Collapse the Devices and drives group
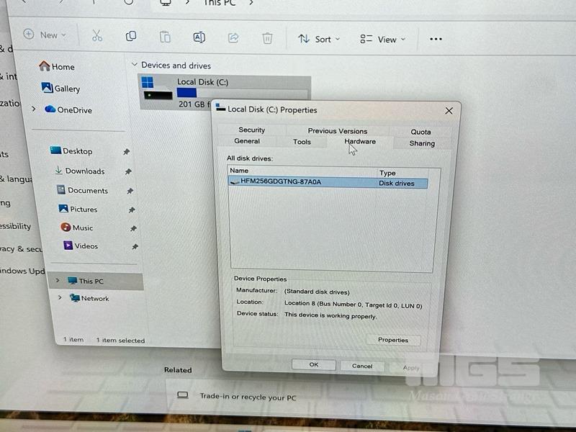This screenshot has width=576, height=432. tap(134, 65)
